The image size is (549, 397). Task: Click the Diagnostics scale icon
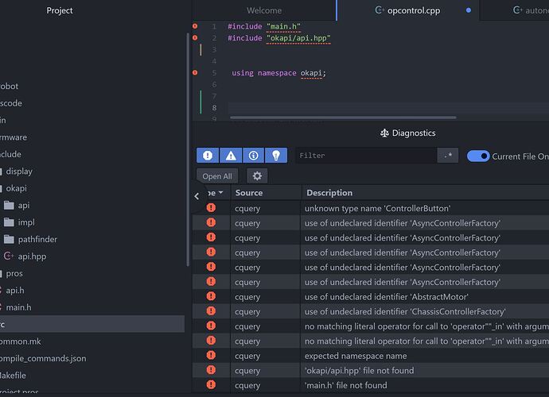pyautogui.click(x=384, y=133)
